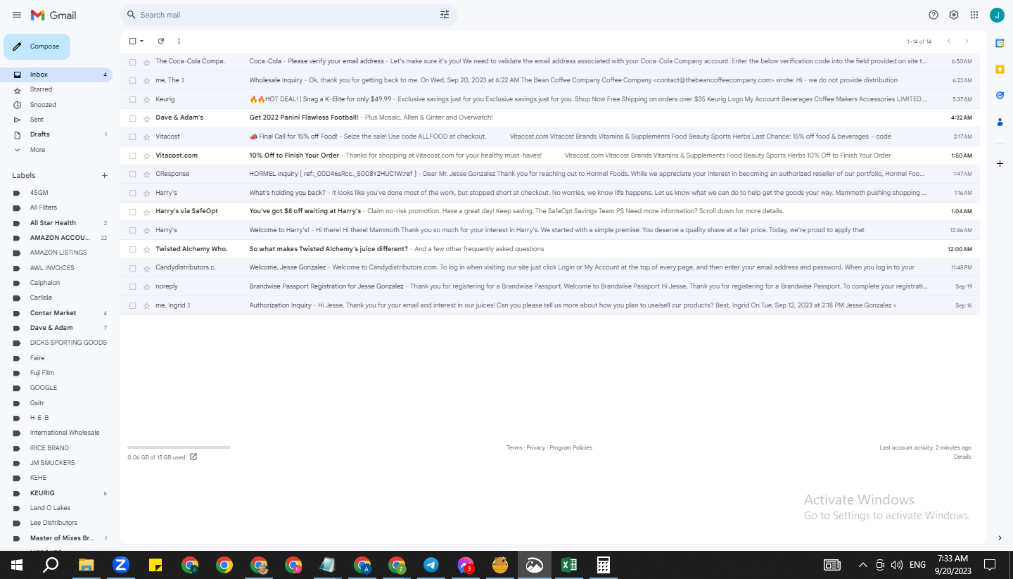Check the Wholesale Inquiry email
1013x579 pixels.
(132, 80)
